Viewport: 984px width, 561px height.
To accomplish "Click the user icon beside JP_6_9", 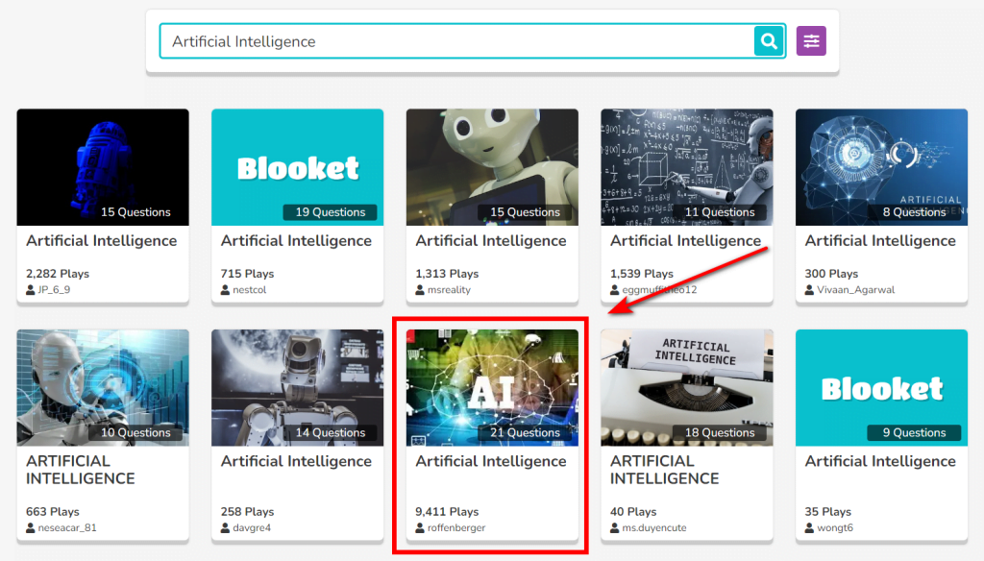I will 31,289.
